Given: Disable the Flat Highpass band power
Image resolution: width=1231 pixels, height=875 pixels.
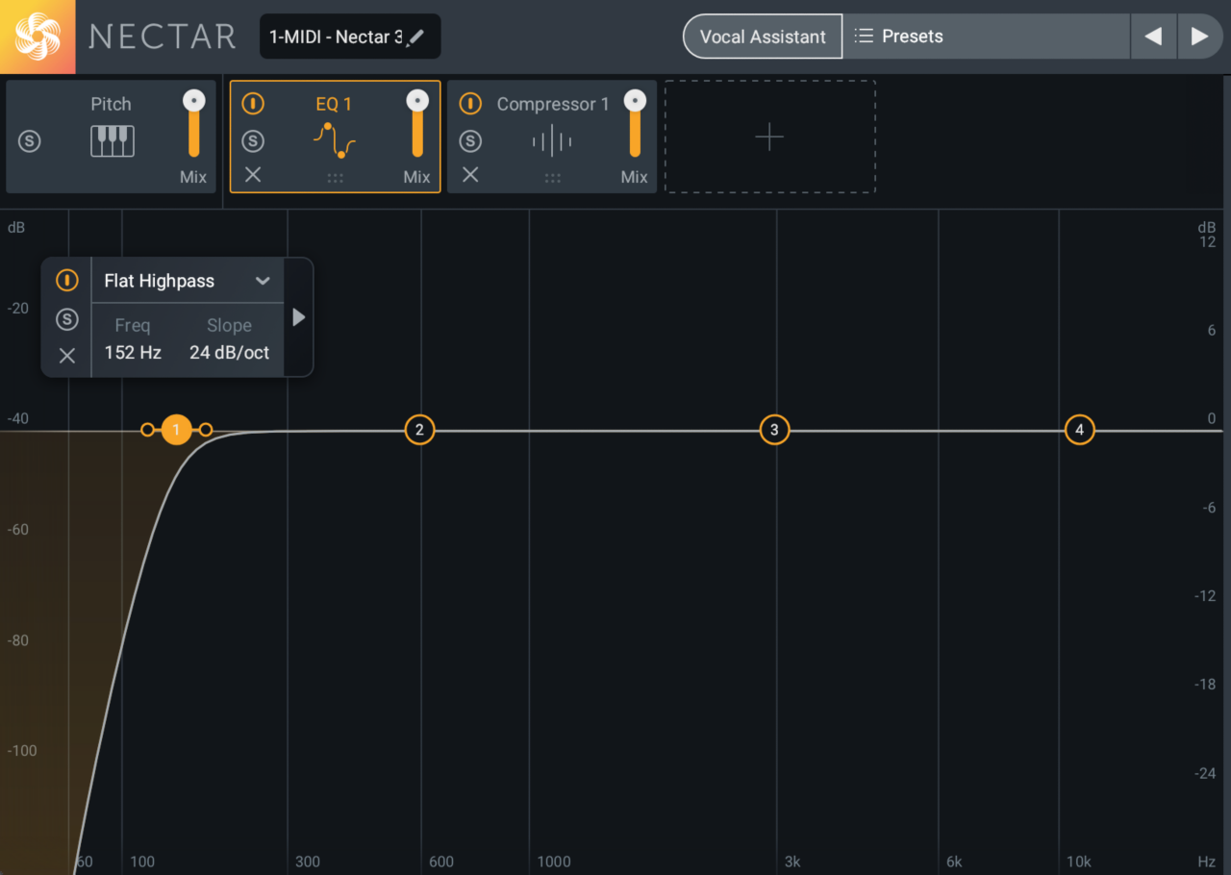Looking at the screenshot, I should pyautogui.click(x=67, y=281).
